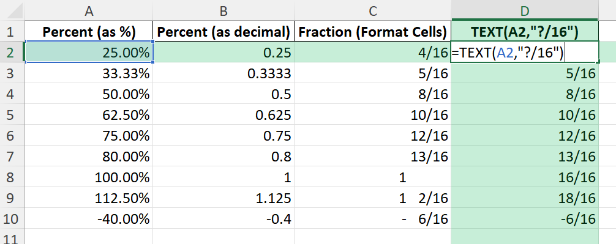Select column A header
Viewport: 616px width, 244px height.
(89, 11)
